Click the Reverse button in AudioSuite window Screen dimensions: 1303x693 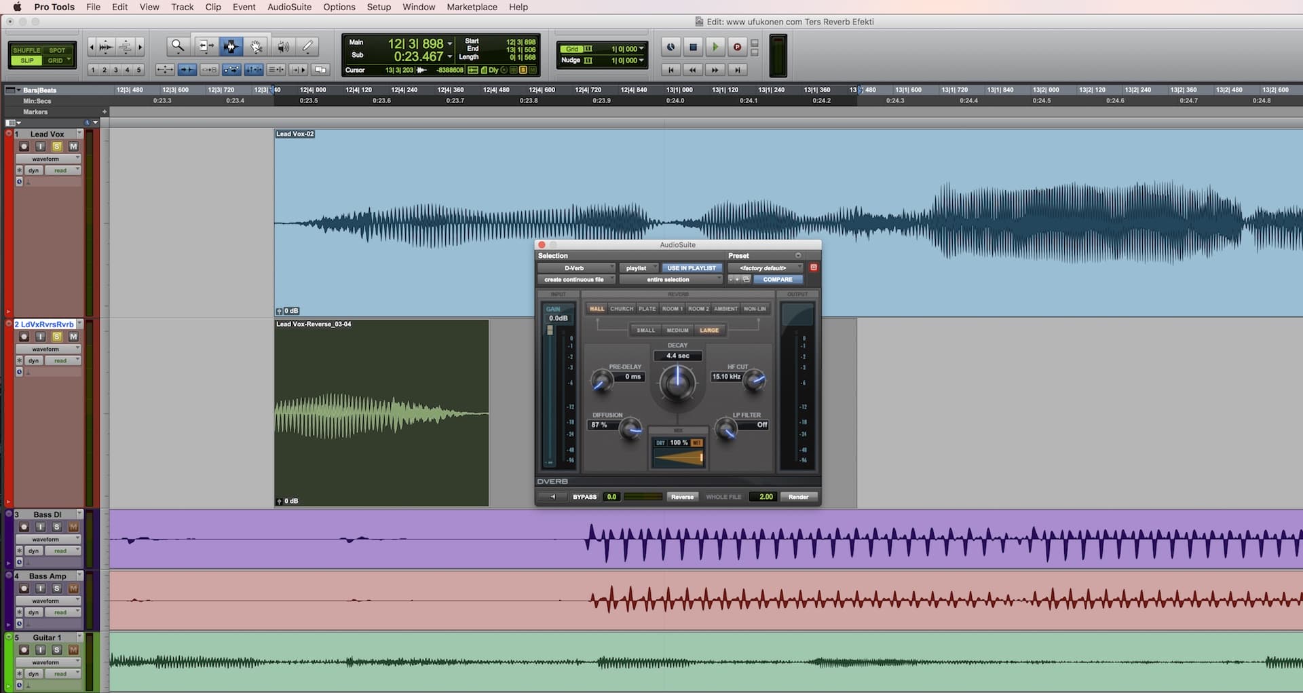(x=682, y=497)
